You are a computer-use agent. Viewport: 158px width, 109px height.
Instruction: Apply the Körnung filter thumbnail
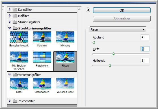point(65,37)
